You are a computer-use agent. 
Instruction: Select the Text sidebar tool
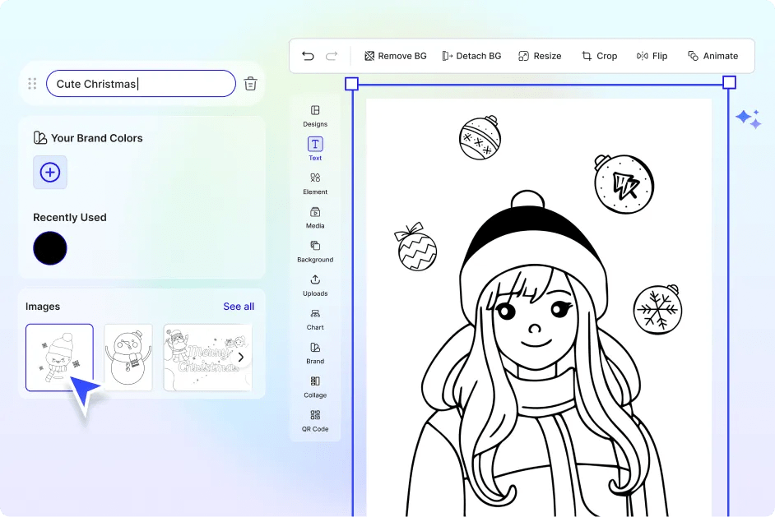tap(315, 149)
